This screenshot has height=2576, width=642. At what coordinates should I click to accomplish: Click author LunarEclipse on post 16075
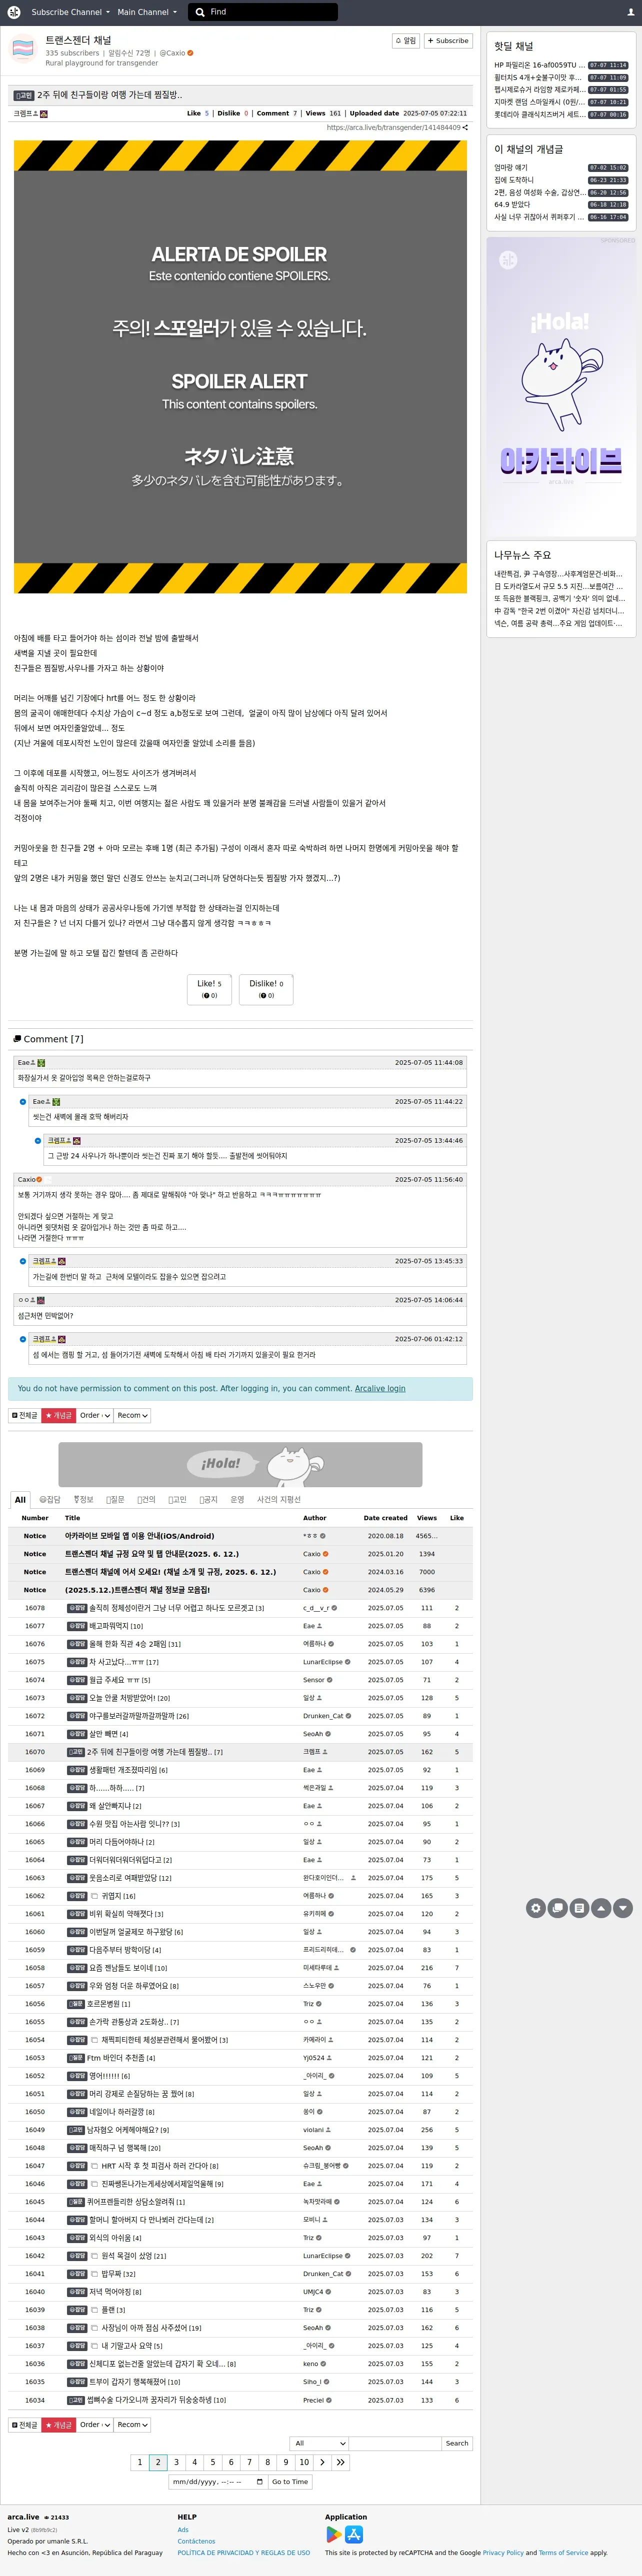point(323,1662)
